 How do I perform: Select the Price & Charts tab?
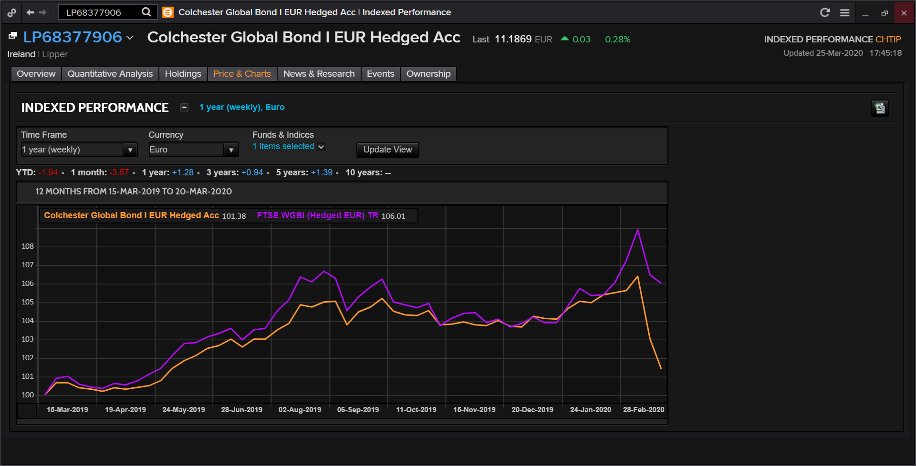point(242,74)
